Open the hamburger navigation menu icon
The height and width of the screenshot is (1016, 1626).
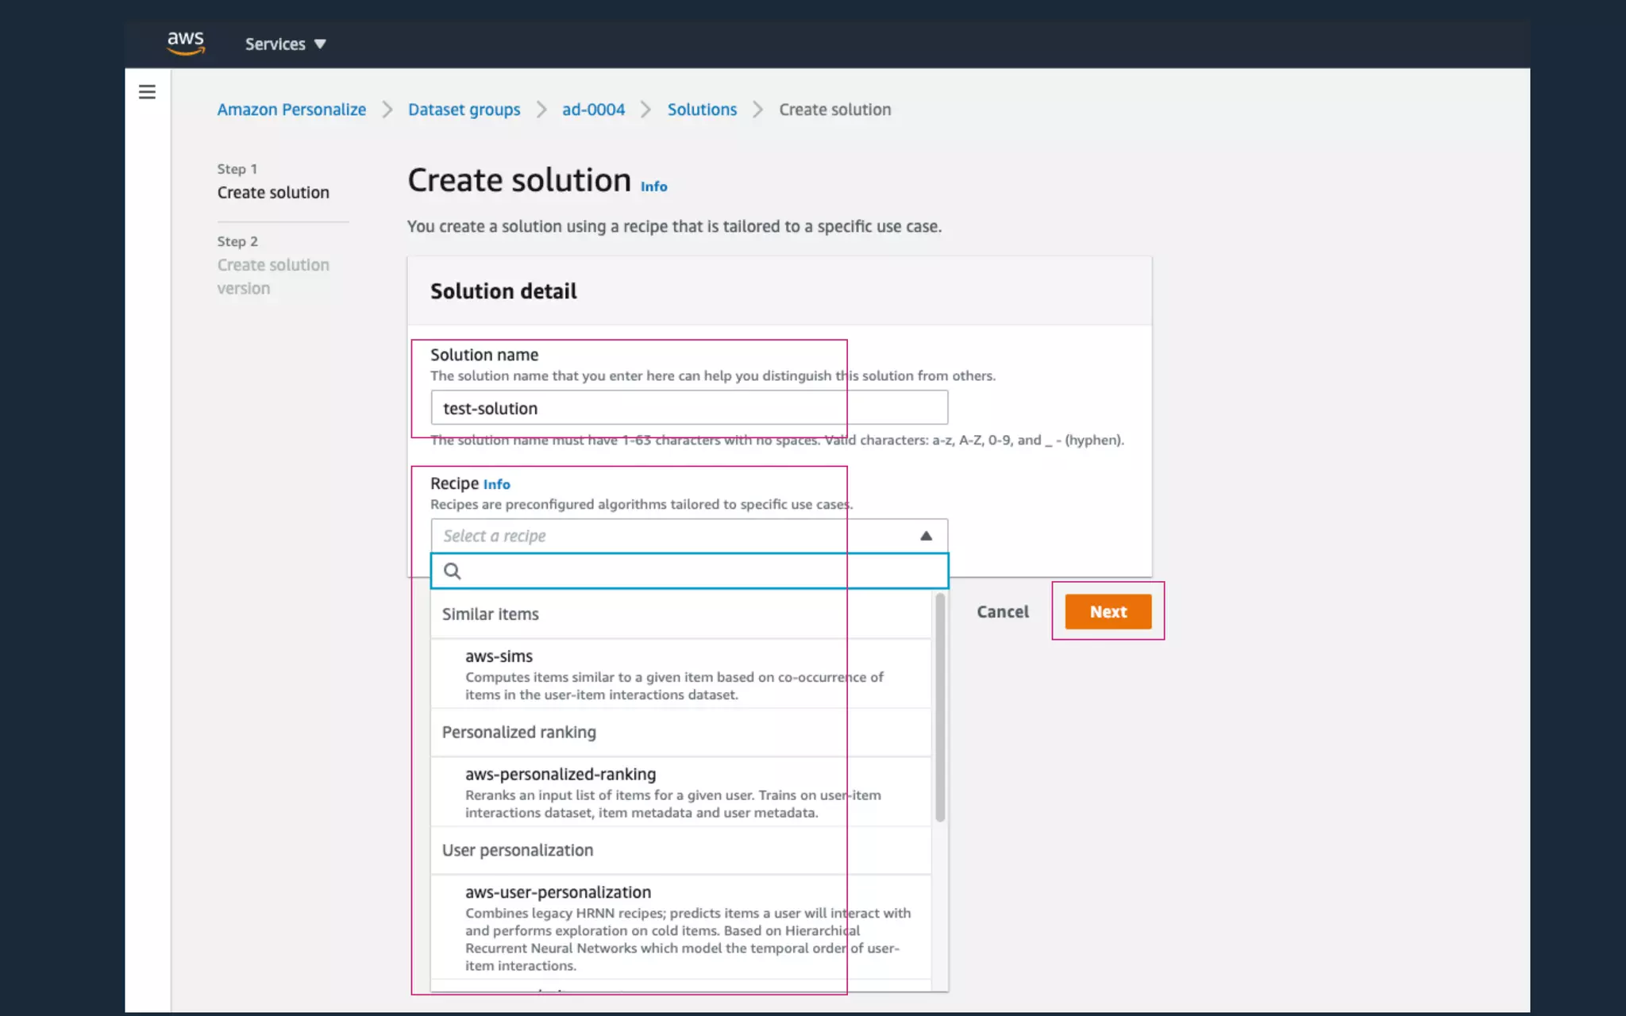point(147,92)
